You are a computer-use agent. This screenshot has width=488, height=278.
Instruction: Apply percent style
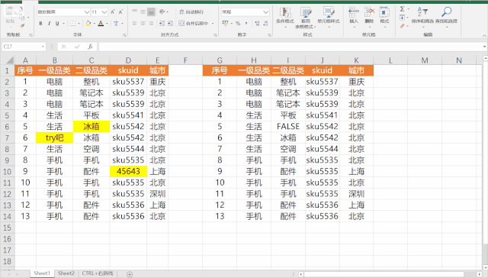click(x=238, y=24)
